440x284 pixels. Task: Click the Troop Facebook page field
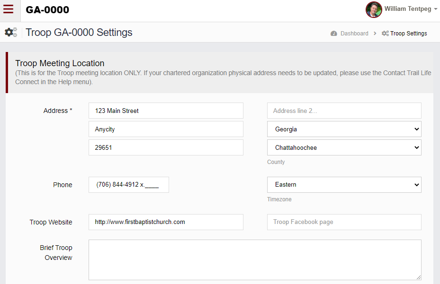(344, 222)
